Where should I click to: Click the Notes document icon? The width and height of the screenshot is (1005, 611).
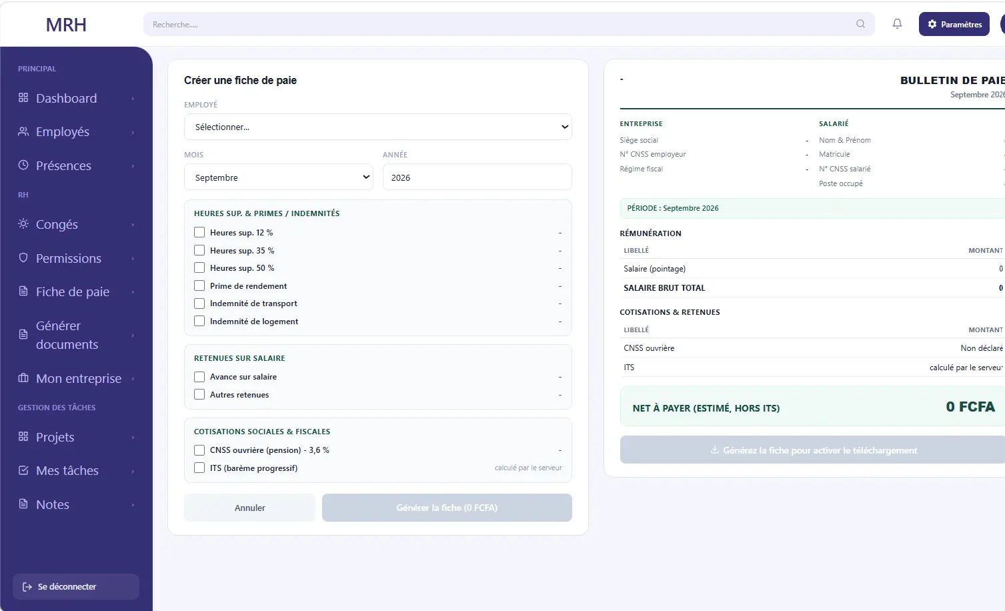[x=23, y=504]
